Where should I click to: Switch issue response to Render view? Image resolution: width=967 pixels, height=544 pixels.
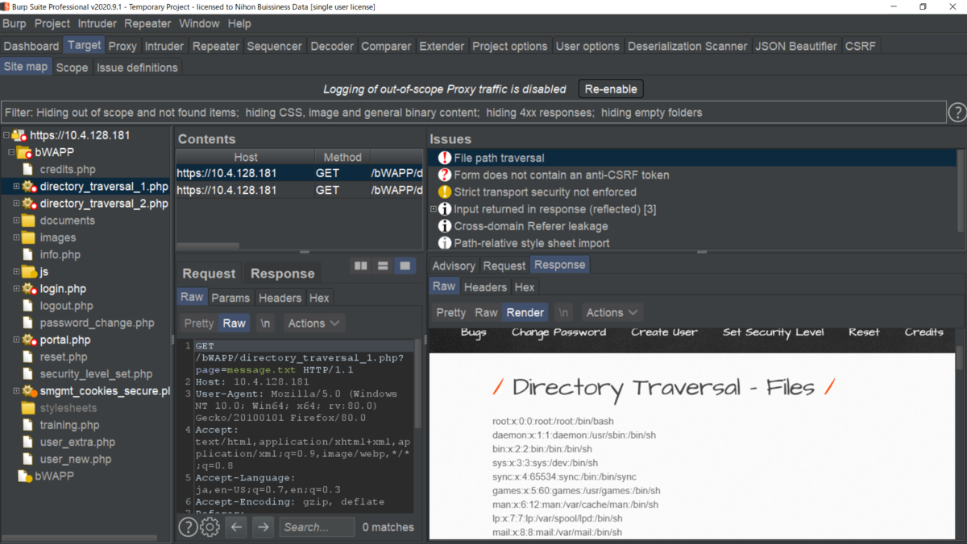(x=525, y=312)
